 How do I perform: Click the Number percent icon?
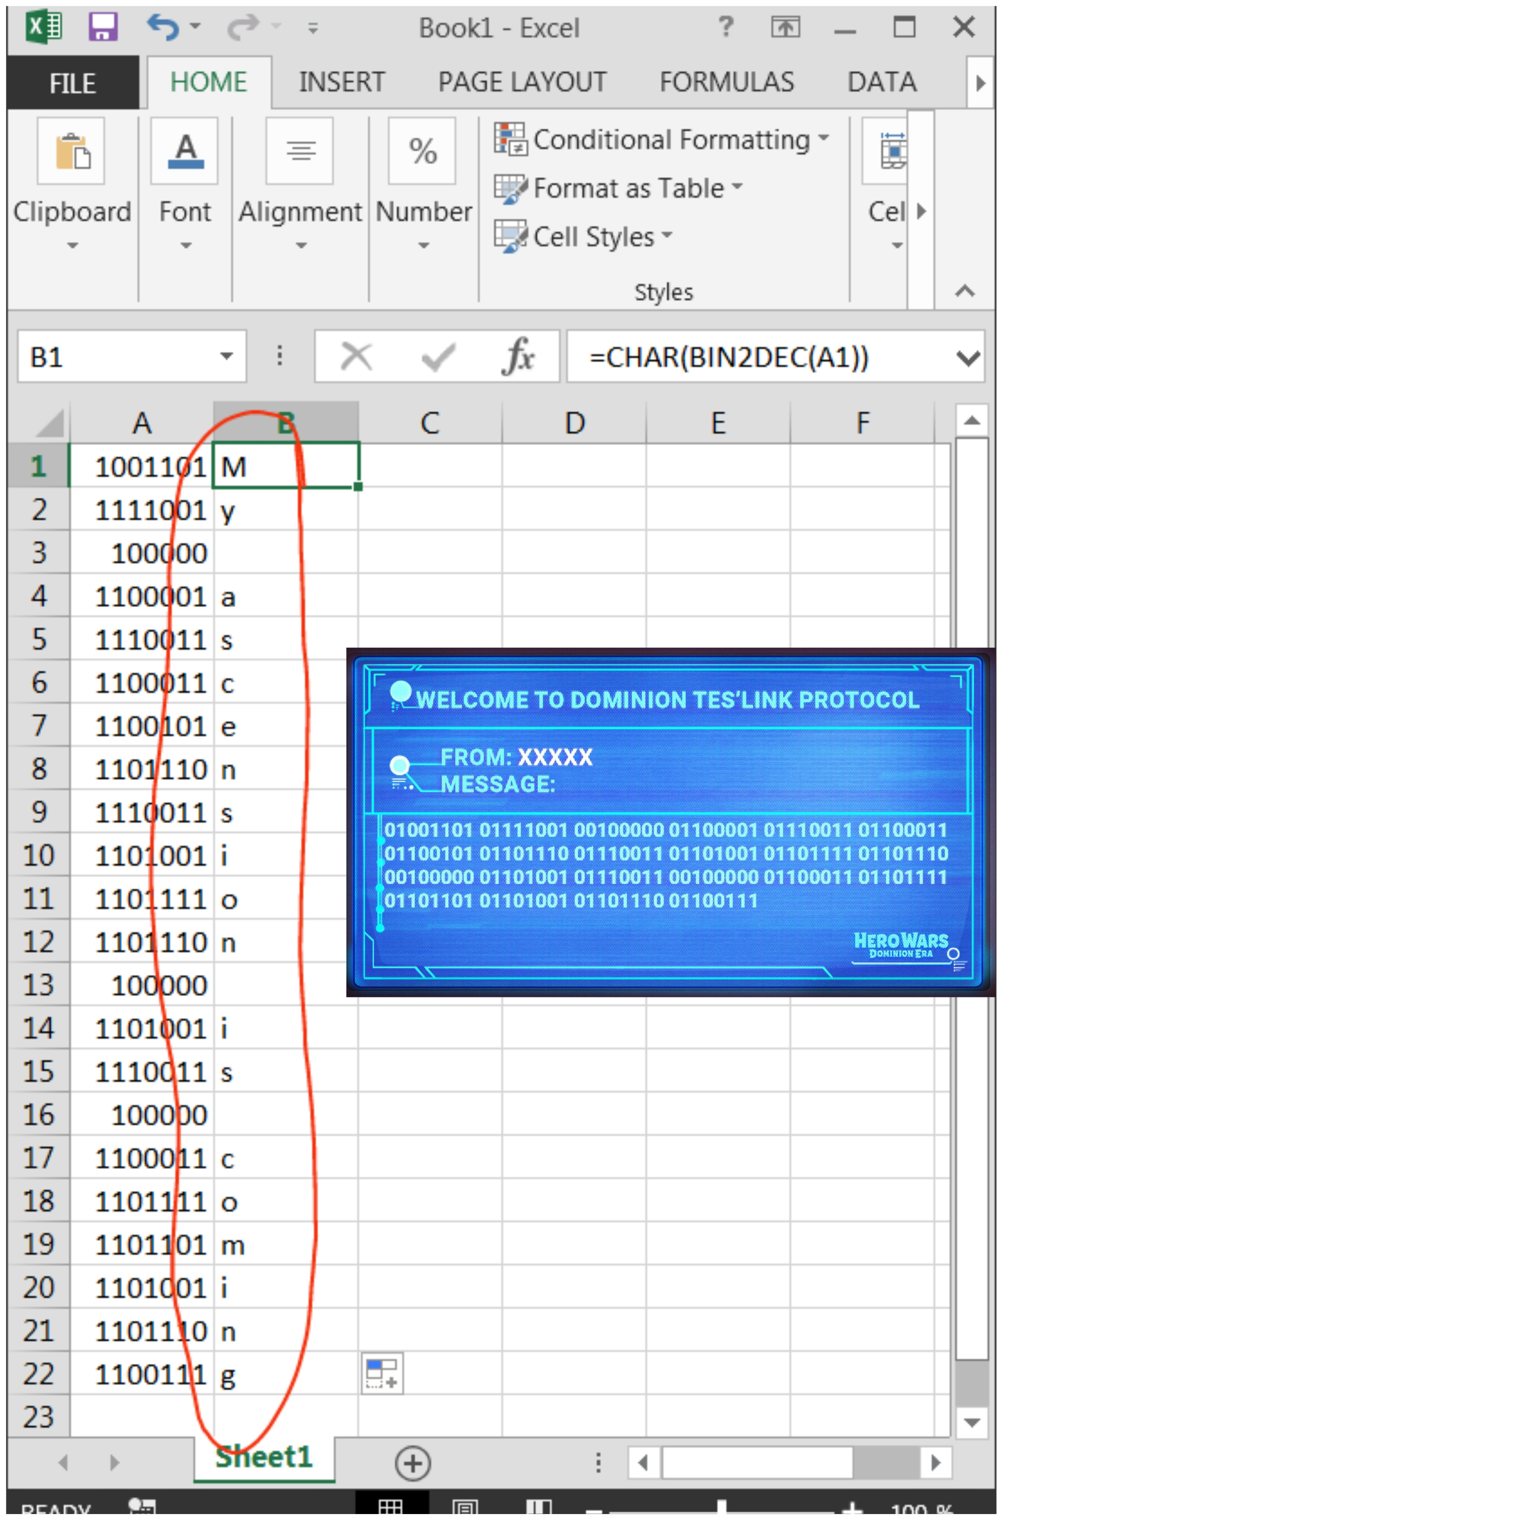[x=422, y=151]
